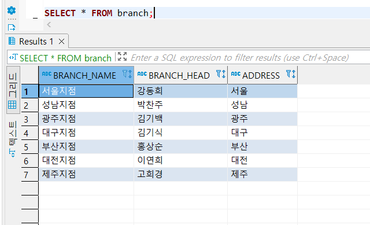The height and width of the screenshot is (225, 370).
Task: Select the cell 성남지점
Action: pyautogui.click(x=86, y=105)
